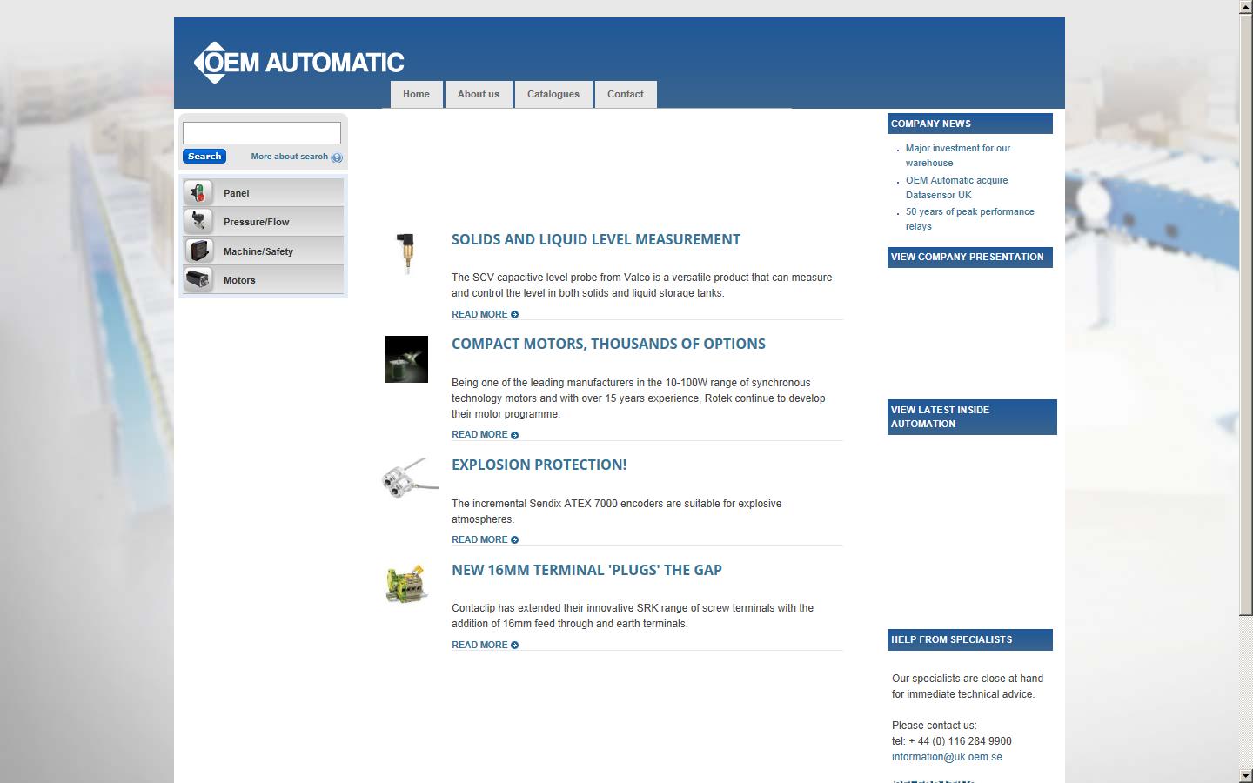The width and height of the screenshot is (1253, 783).
Task: Click the Pressure/Flow valve icon
Action: [198, 222]
